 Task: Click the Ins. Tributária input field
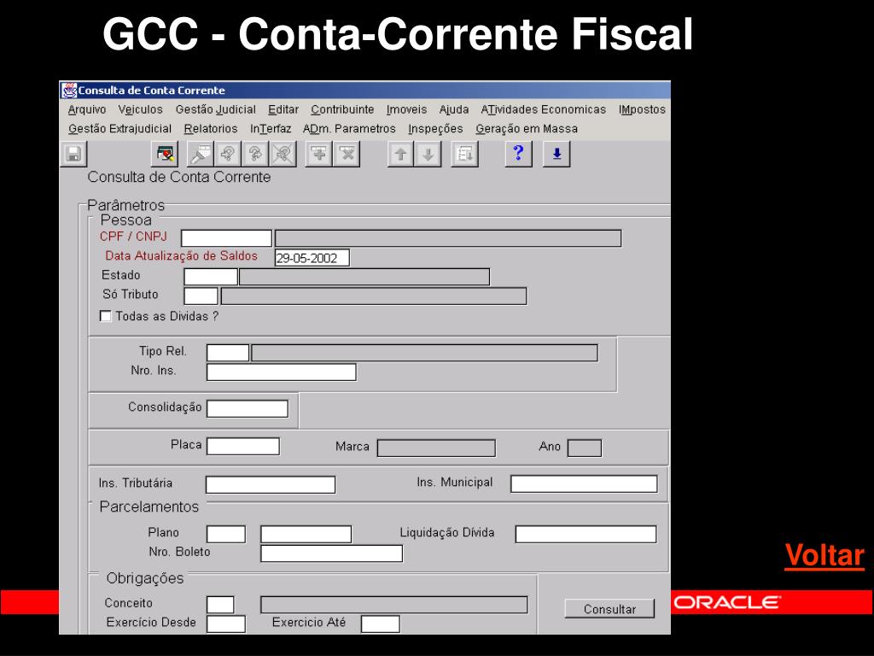point(271,485)
